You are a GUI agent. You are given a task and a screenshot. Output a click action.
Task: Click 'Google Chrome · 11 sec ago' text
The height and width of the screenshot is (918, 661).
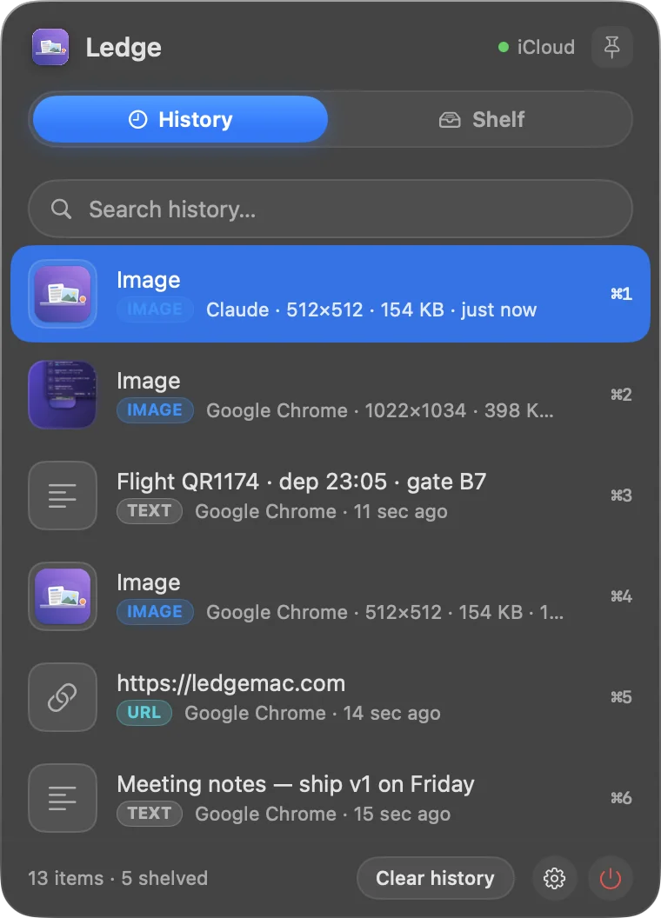pos(321,512)
